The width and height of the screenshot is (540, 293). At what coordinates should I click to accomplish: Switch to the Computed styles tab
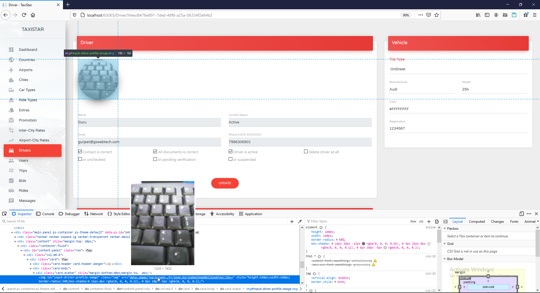click(477, 222)
